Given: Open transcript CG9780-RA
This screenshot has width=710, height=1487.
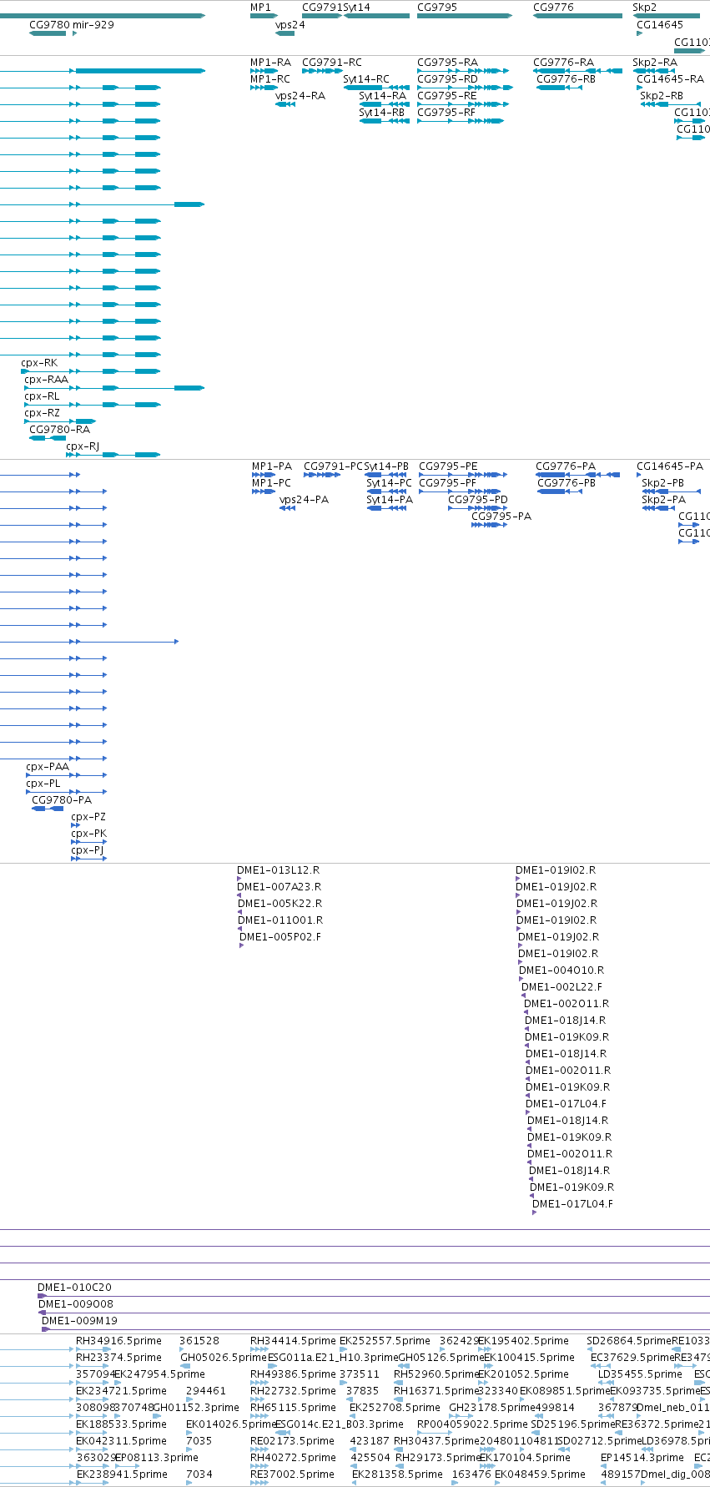Looking at the screenshot, I should click(x=59, y=430).
